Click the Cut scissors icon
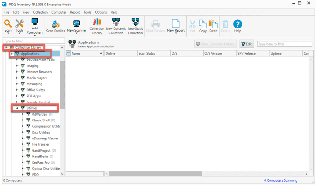The height and width of the screenshot is (185, 316). pyautogui.click(x=192, y=24)
